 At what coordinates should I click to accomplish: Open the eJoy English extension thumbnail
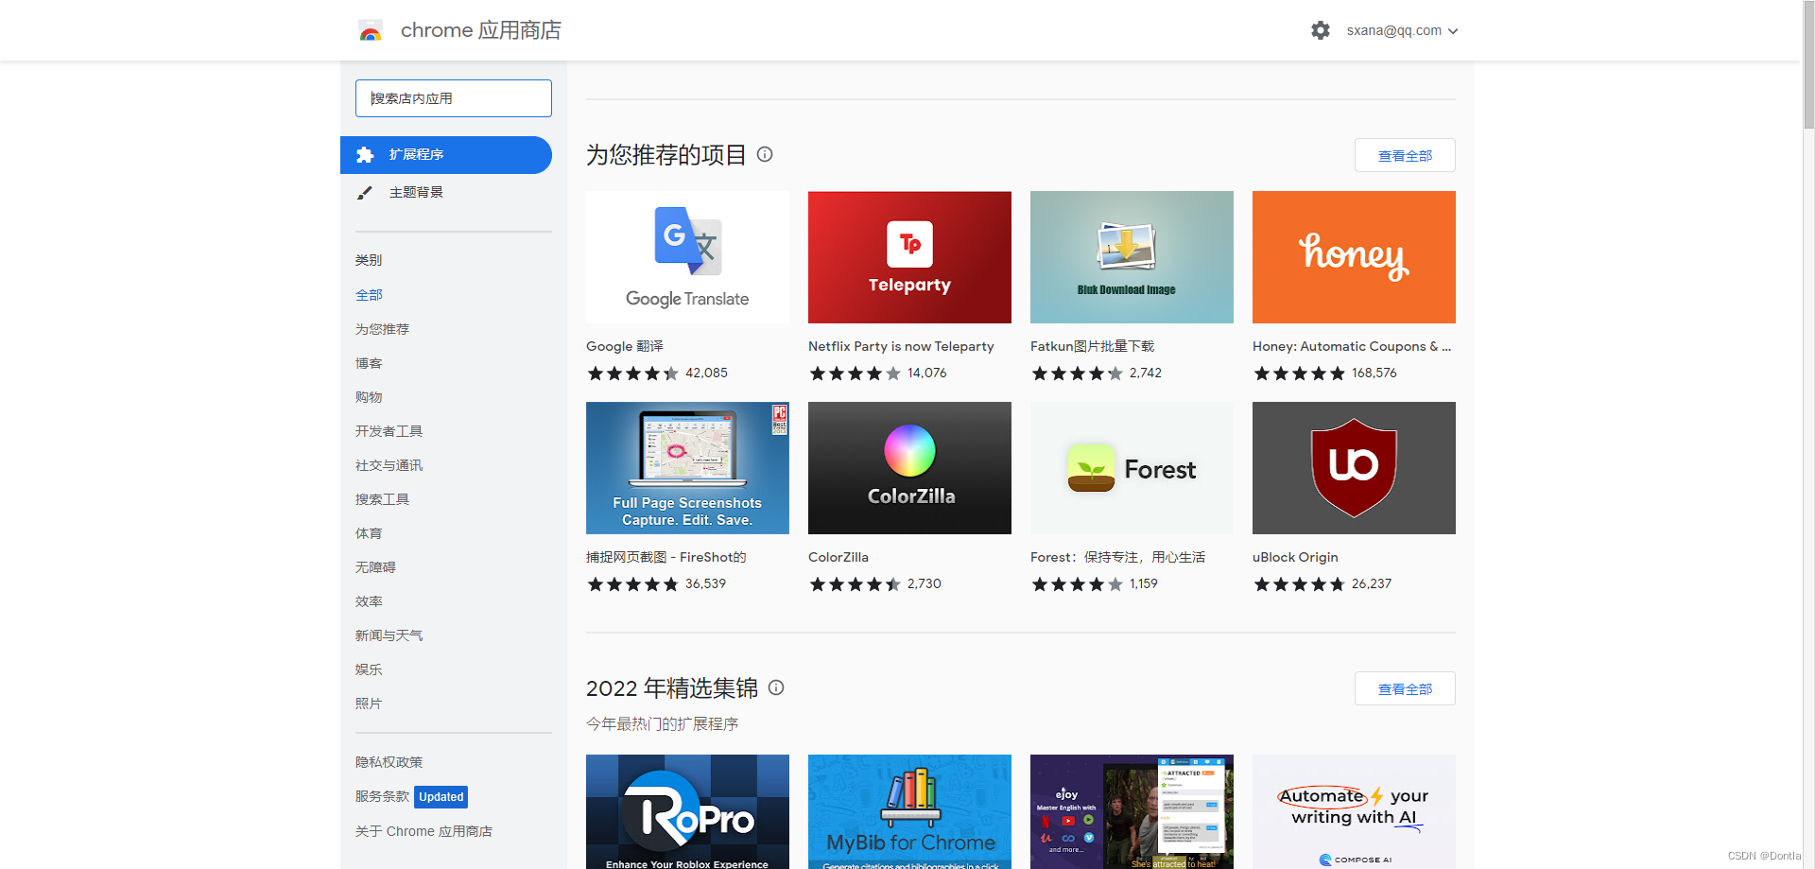pyautogui.click(x=1132, y=811)
